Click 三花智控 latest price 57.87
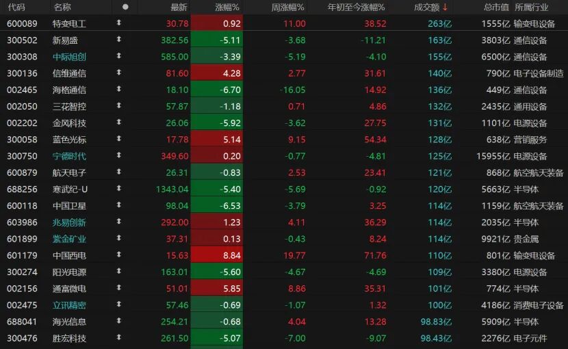568x349 pixels. [177, 107]
